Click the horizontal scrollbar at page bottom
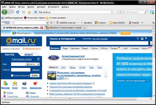The height and width of the screenshot is (105, 156). (70, 99)
